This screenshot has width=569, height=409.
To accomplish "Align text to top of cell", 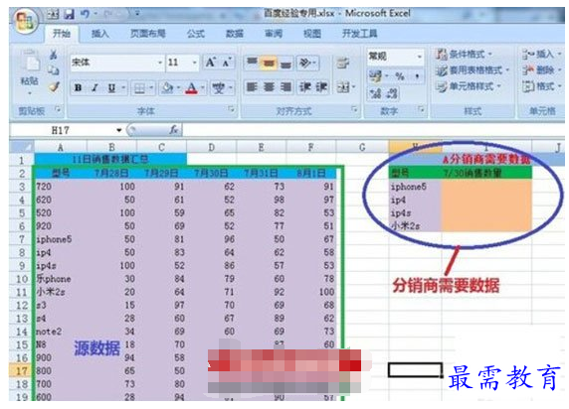I will pyautogui.click(x=253, y=63).
